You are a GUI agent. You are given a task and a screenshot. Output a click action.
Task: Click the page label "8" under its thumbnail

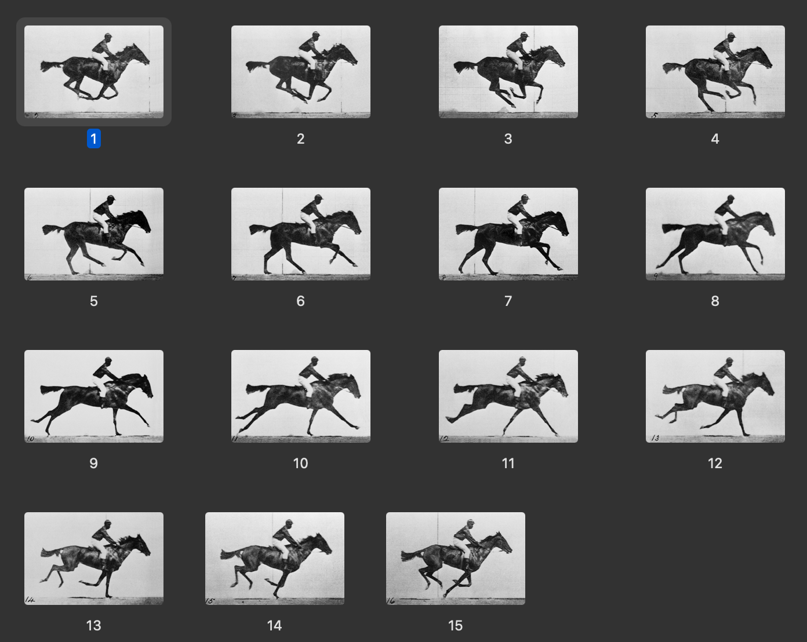[x=715, y=301]
